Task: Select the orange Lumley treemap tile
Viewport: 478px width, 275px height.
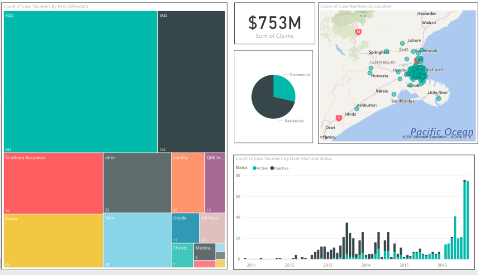Action: tap(188, 183)
